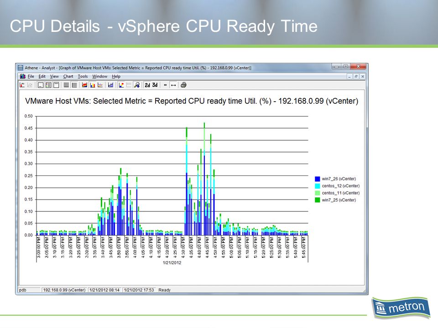Show top title layout icon

pyautogui.click(x=56, y=85)
